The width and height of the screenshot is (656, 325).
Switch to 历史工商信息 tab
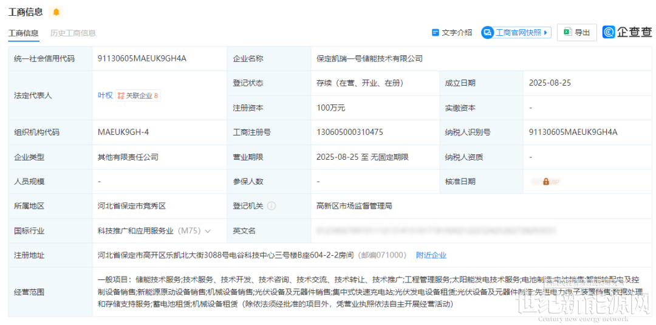(73, 33)
